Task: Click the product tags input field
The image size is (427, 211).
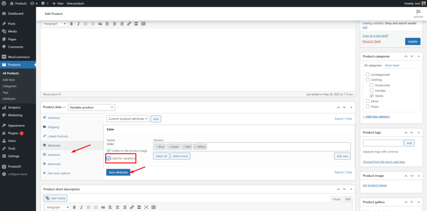Action: click(x=383, y=143)
